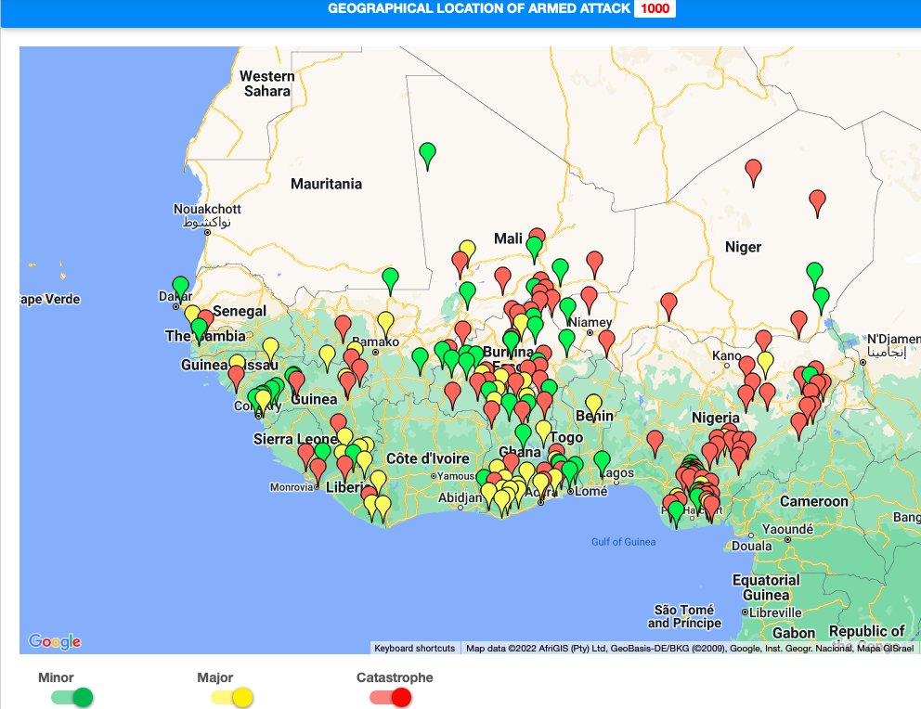921x709 pixels.
Task: Click the Nouakchott city label
Action: (207, 209)
